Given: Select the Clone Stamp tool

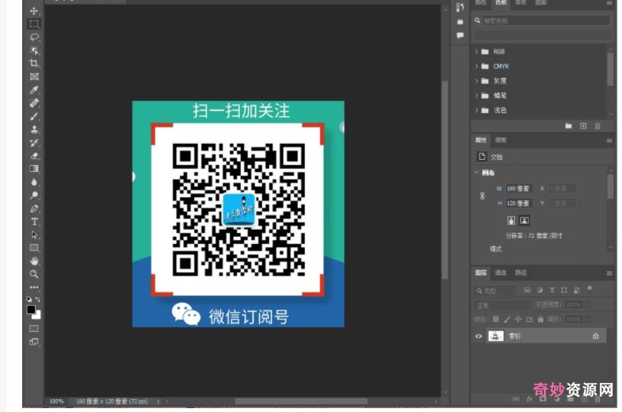Looking at the screenshot, I should [34, 129].
